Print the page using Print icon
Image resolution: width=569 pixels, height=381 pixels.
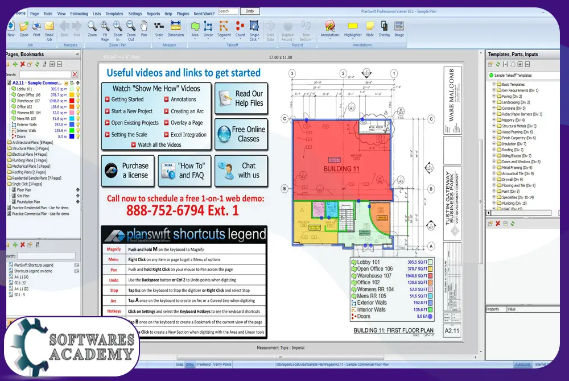(x=36, y=30)
